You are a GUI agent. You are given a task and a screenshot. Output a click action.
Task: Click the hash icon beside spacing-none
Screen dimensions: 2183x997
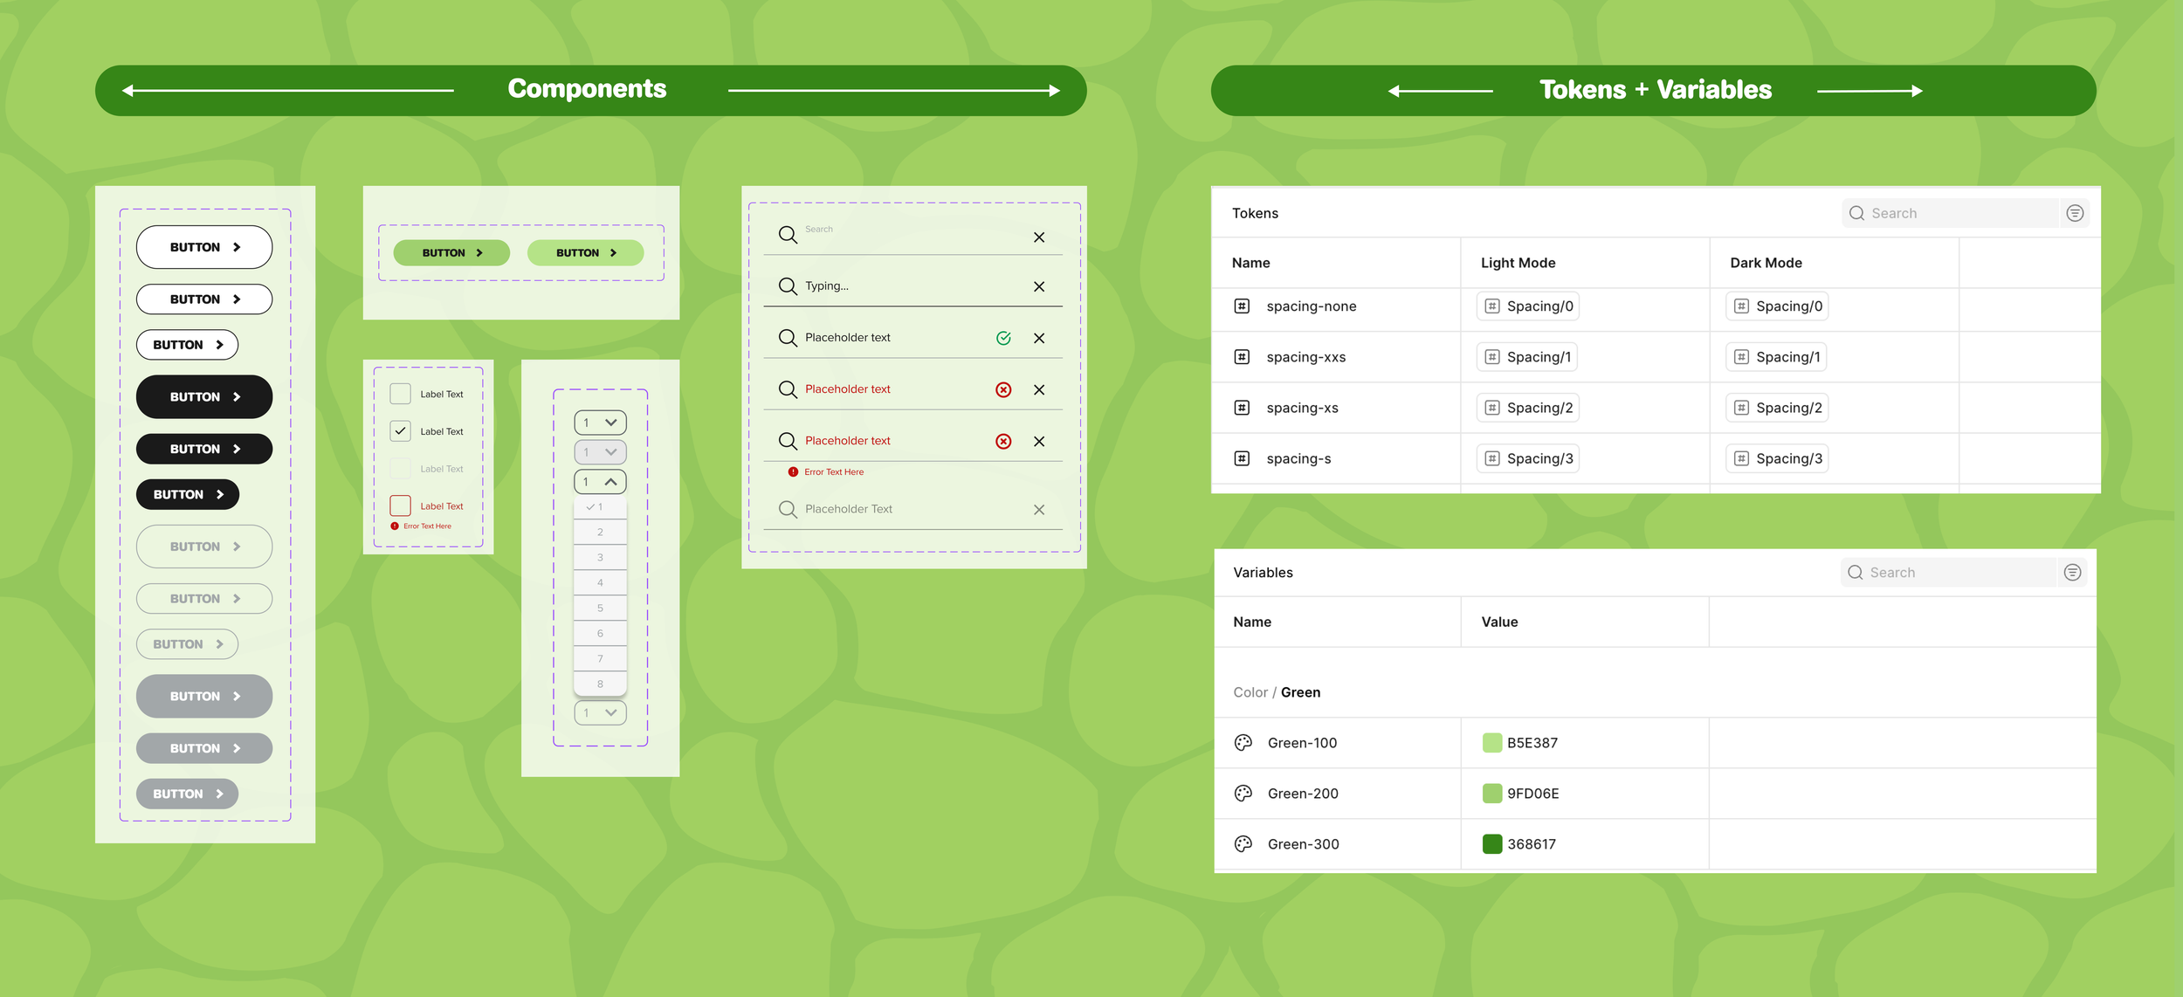click(1242, 306)
